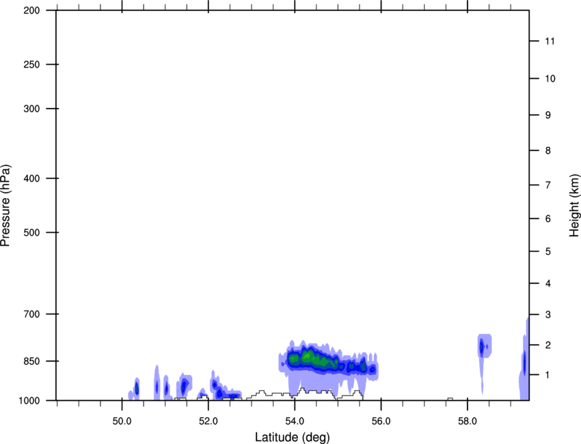The height and width of the screenshot is (444, 581).
Task: Click the Latitude (deg) axis title
Action: point(293,436)
